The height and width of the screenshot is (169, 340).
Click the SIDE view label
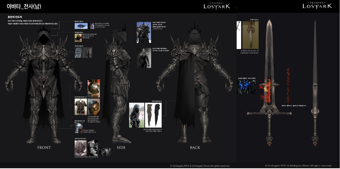click(121, 147)
